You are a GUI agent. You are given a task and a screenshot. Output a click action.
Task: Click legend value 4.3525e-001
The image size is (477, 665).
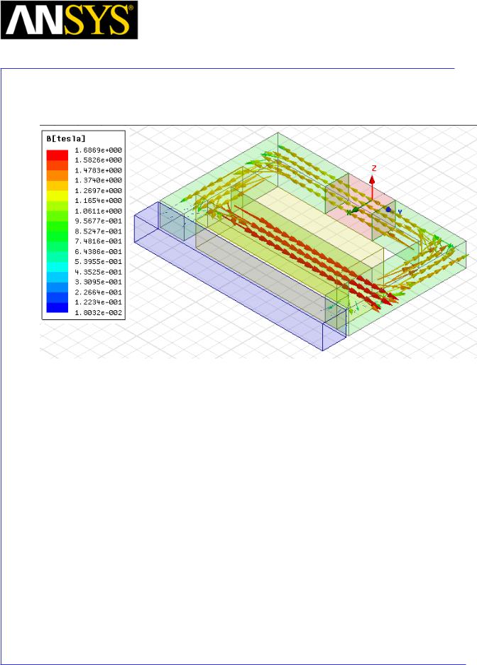[x=99, y=272]
